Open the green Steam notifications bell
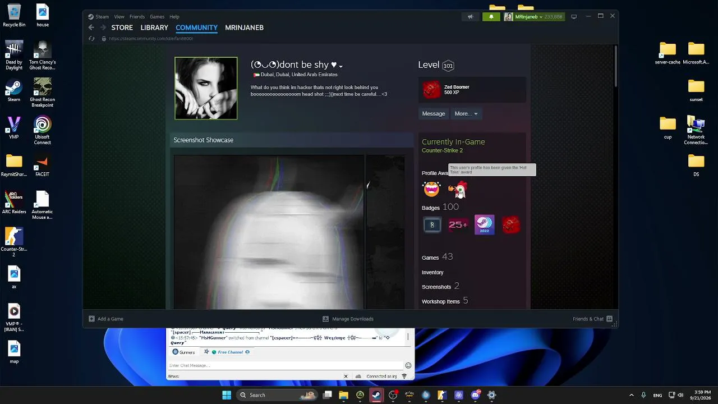718x404 pixels. click(x=491, y=17)
